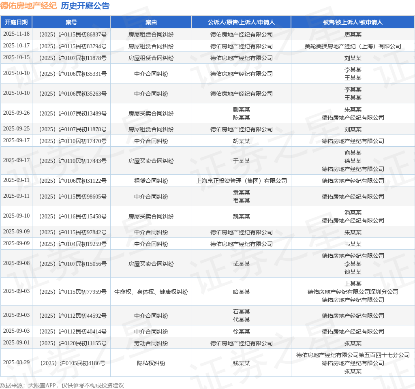Select case number 沪0112民初40414号
Screen dimensions: 415x389
tap(73, 331)
